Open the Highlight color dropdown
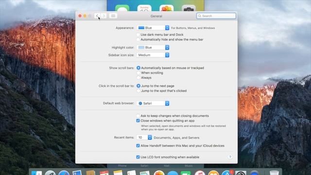311x175 pixels. tap(153, 48)
